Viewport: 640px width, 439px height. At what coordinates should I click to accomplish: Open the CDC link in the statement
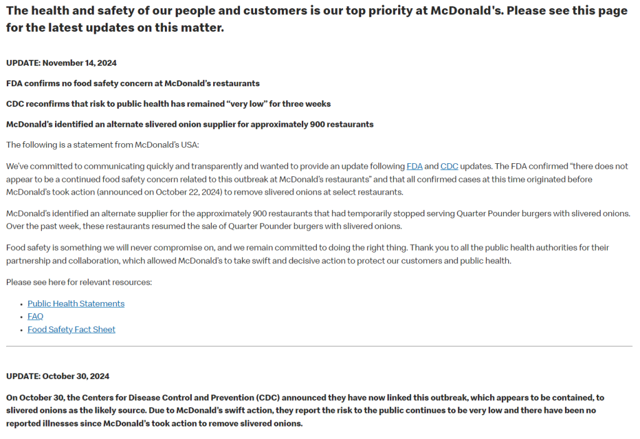[x=449, y=166]
